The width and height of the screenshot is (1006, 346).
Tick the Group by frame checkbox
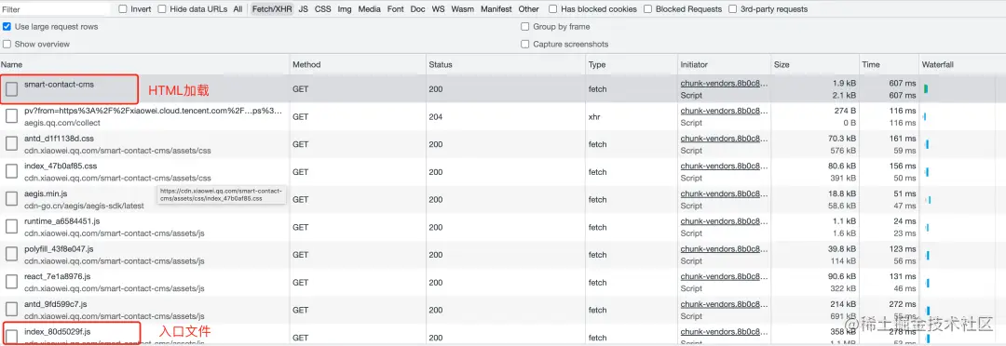tap(525, 27)
